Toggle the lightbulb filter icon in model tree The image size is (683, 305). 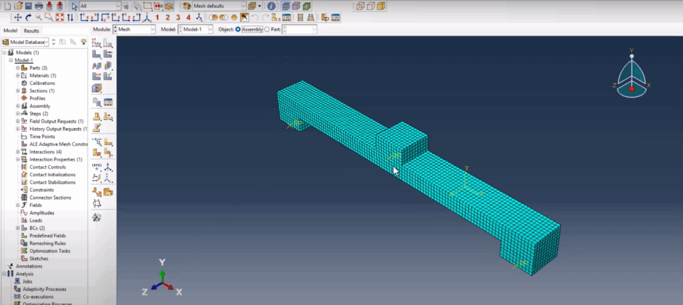(83, 42)
